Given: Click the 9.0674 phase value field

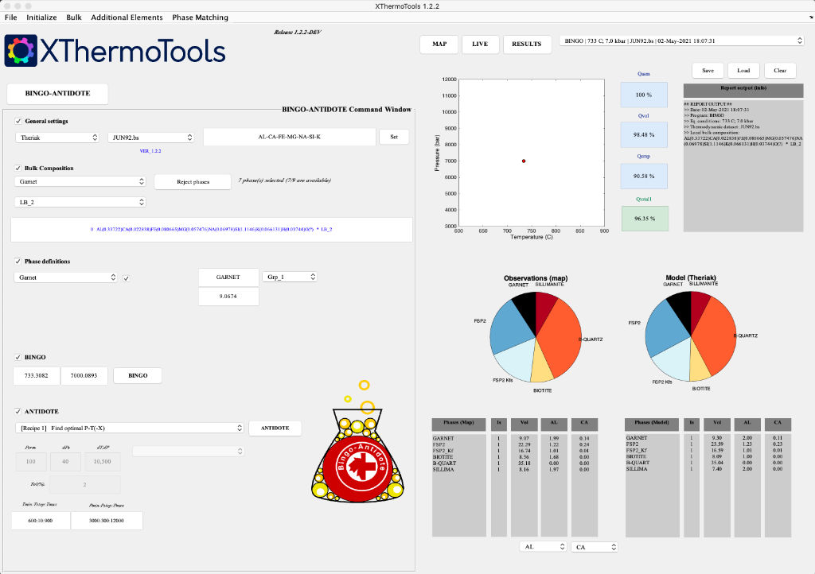Looking at the screenshot, I should tap(228, 297).
